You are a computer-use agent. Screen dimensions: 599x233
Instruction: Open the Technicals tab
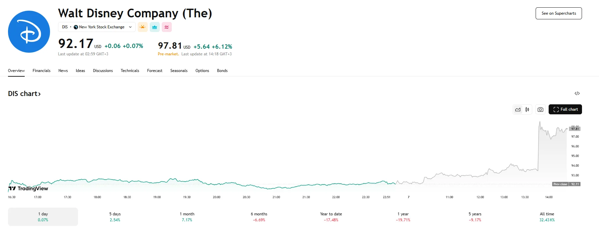(130, 71)
